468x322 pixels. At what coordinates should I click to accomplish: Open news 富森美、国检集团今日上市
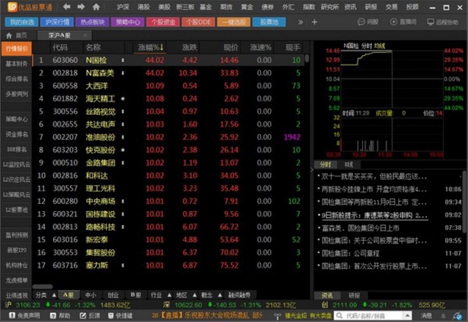pos(360,228)
